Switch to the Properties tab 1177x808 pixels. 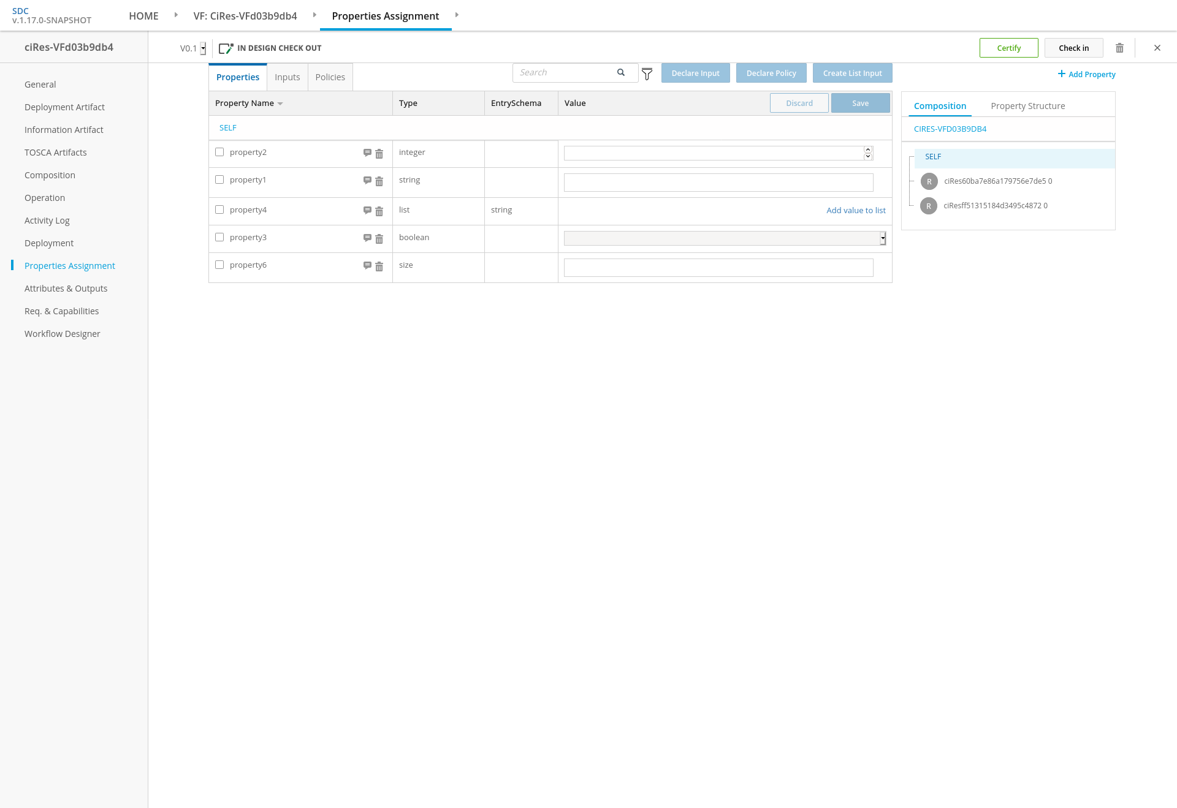tap(238, 77)
